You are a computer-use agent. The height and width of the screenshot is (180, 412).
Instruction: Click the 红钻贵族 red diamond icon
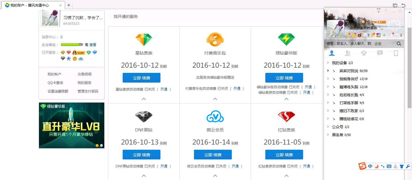(286, 117)
